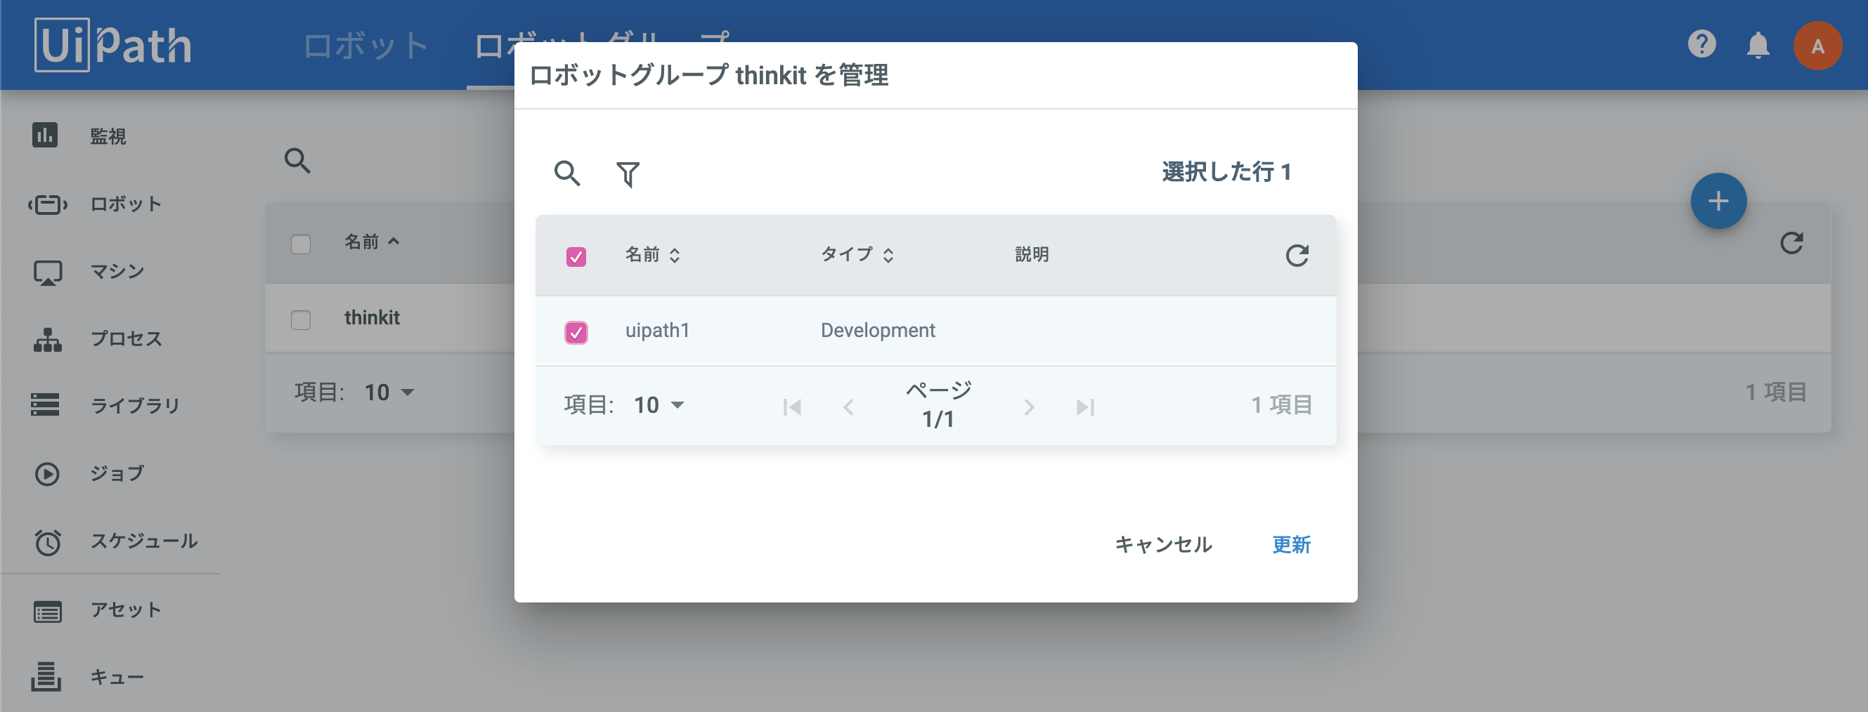
Task: Click the jobs (ジョブ) play icon
Action: coord(47,474)
